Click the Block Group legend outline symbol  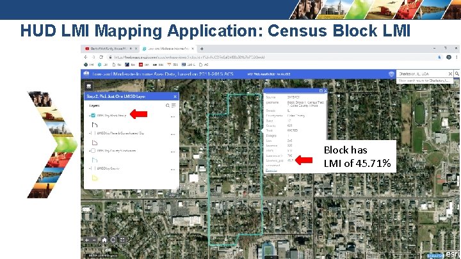click(x=94, y=125)
